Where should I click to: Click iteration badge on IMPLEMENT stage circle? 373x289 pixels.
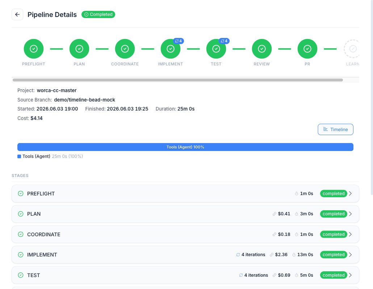click(179, 41)
